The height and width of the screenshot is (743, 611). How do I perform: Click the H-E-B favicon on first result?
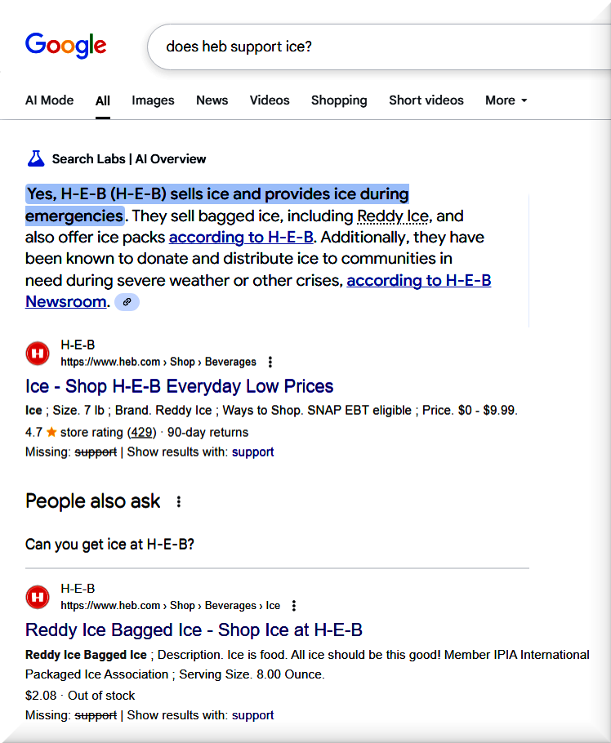coord(38,354)
